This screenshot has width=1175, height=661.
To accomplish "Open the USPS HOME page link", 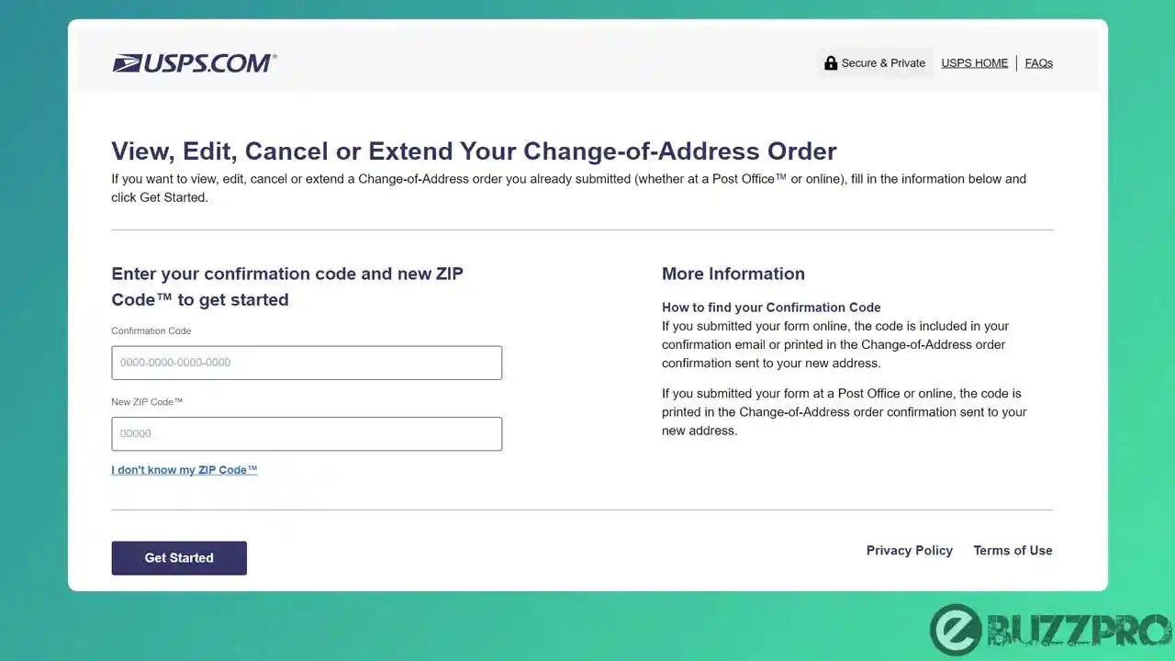I will 974,62.
